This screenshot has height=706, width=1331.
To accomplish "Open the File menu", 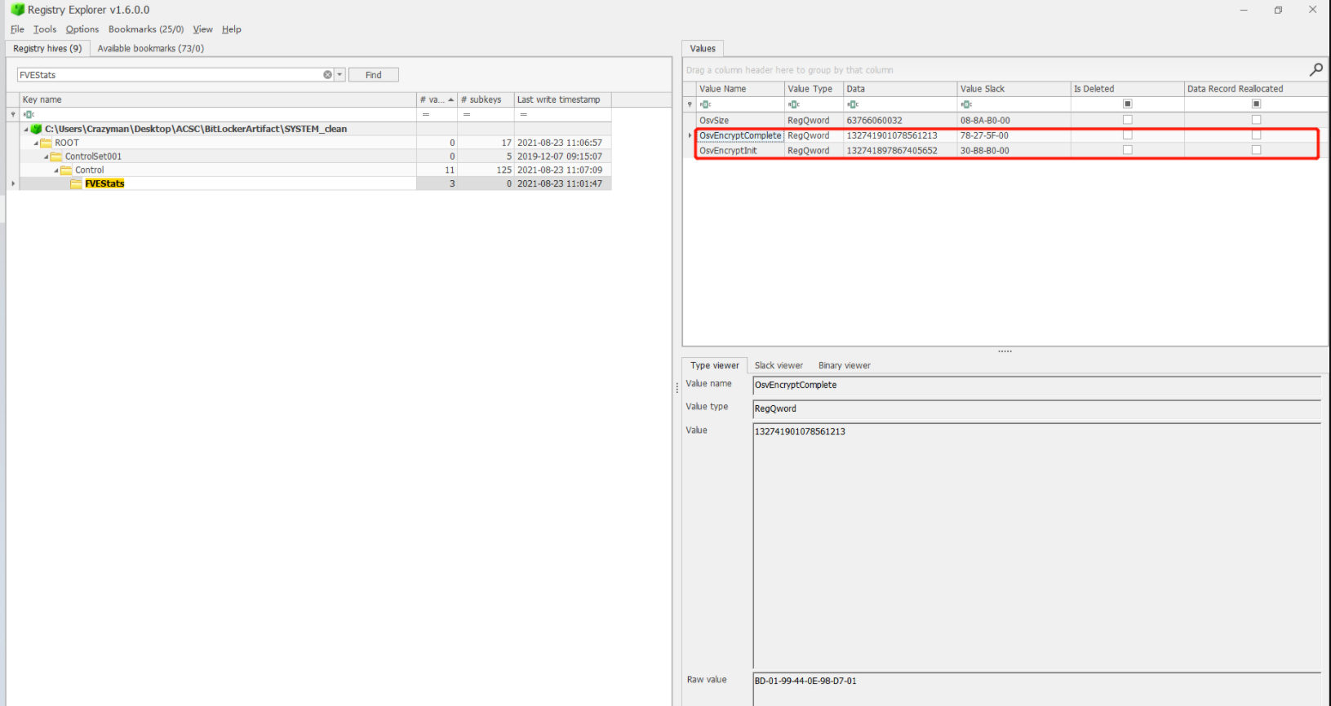I will [17, 29].
